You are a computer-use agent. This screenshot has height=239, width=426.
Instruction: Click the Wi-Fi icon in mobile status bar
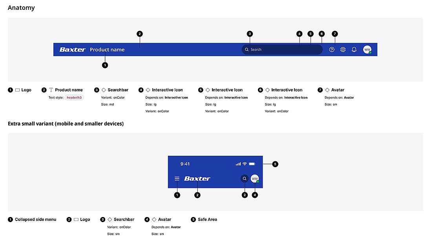[x=245, y=164]
